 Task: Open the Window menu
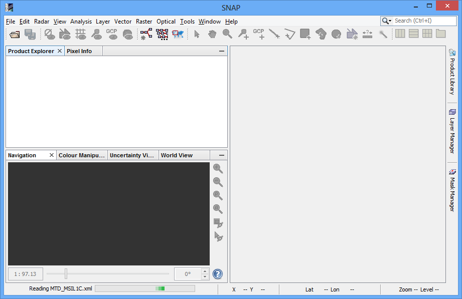tap(210, 22)
